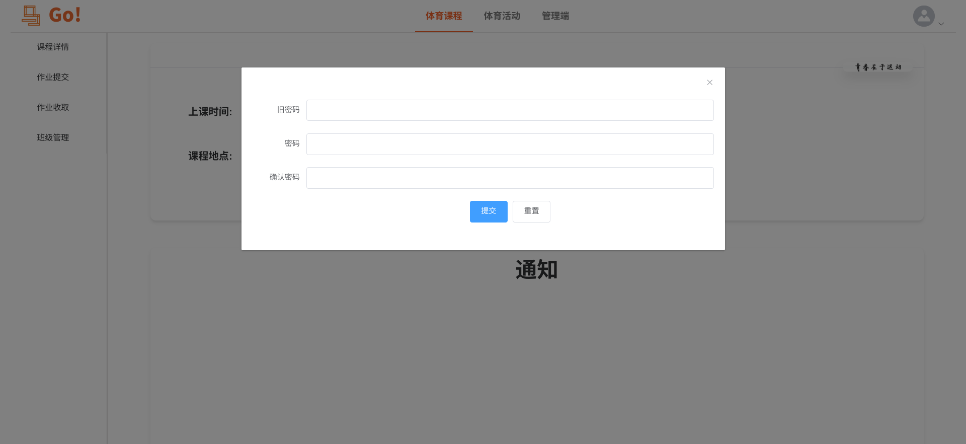Open the 管理端 tab

555,16
